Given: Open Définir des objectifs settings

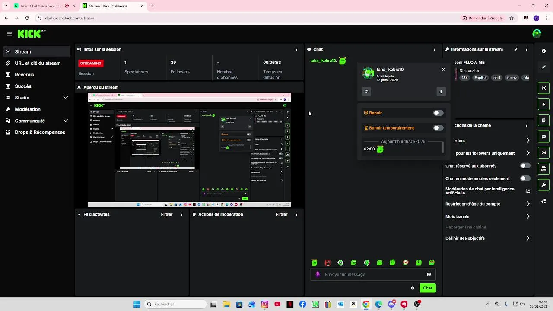Looking at the screenshot, I should coord(528,238).
